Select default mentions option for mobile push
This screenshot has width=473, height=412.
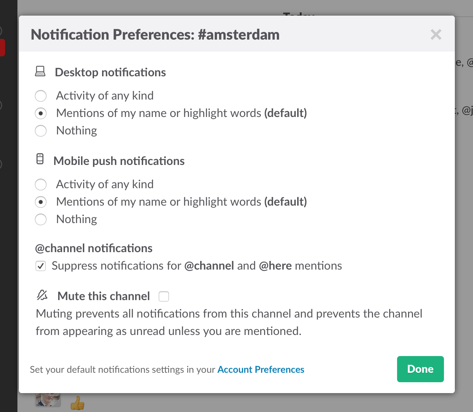41,202
